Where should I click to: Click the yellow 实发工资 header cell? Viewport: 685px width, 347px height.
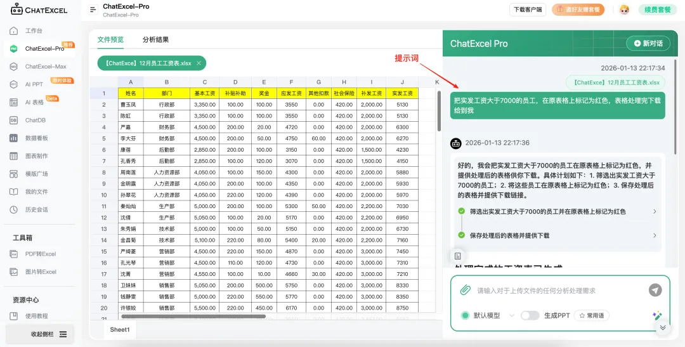click(402, 93)
